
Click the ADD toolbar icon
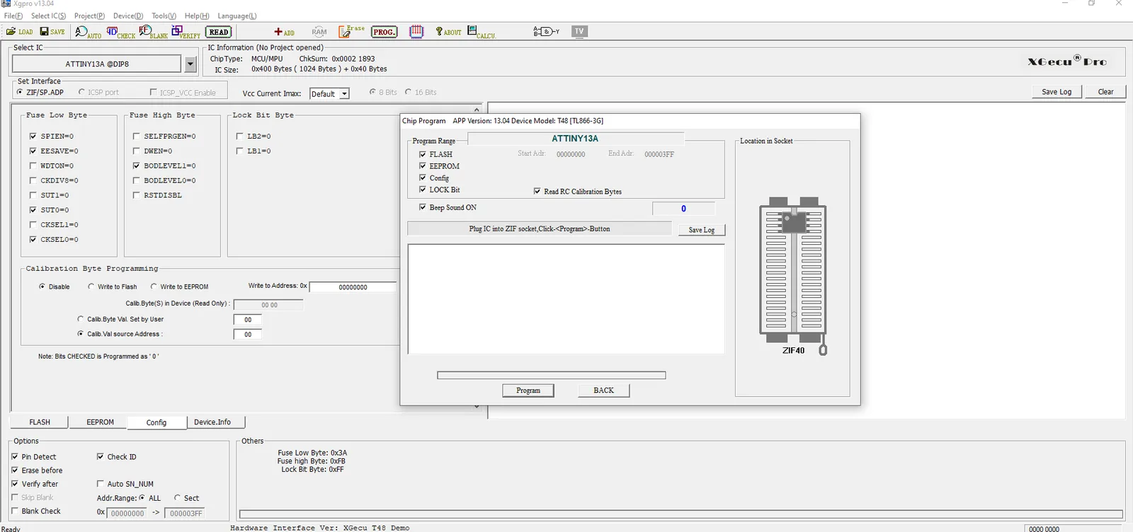284,32
